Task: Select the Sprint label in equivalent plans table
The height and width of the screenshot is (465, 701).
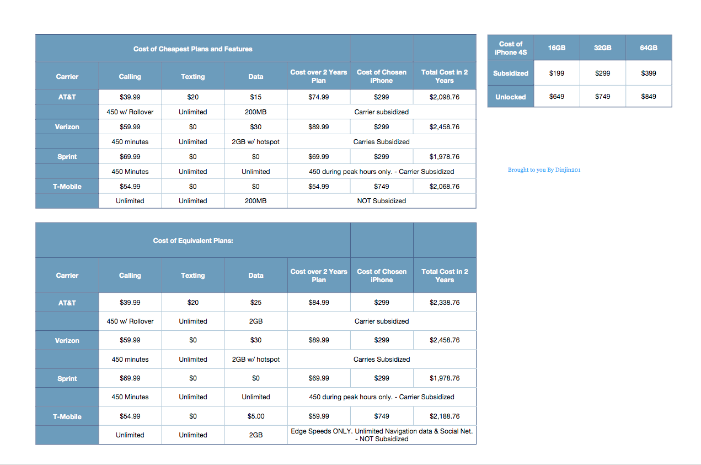Action: (x=67, y=378)
